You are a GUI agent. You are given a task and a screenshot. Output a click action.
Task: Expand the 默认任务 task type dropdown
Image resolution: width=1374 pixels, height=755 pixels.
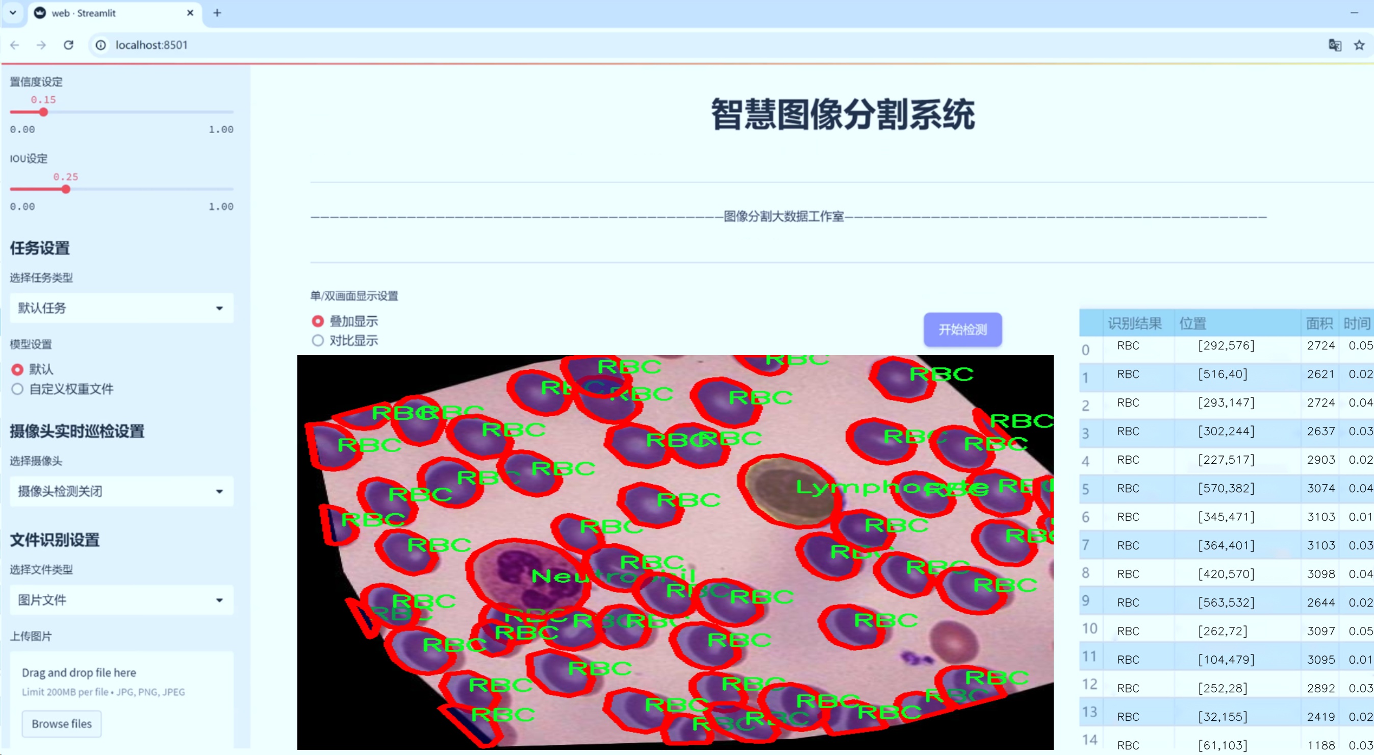121,308
